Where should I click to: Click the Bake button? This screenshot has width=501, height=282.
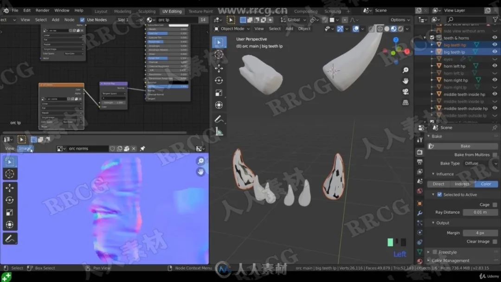click(462, 146)
